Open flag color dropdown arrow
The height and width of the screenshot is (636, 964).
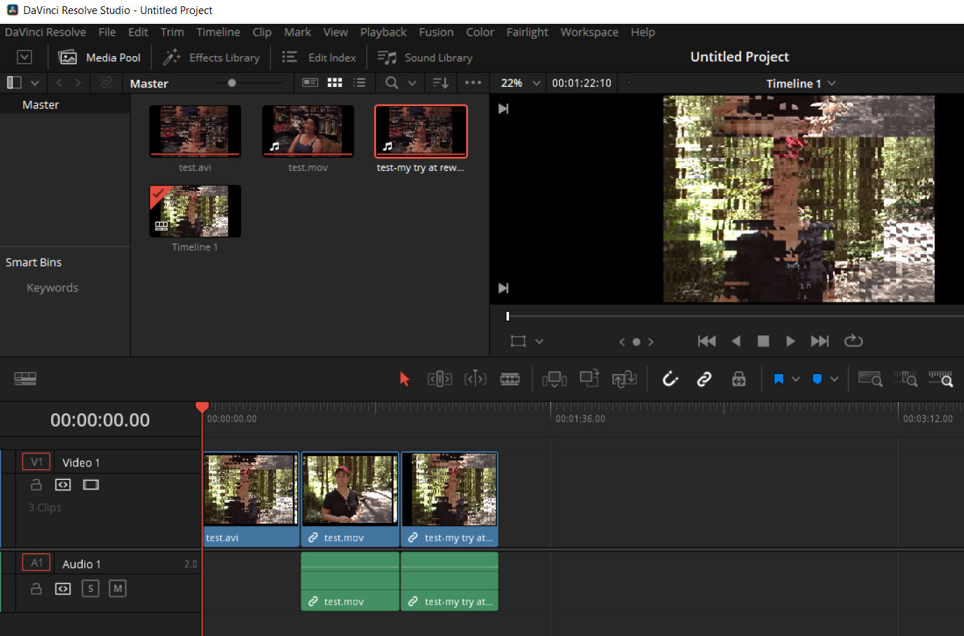click(796, 379)
